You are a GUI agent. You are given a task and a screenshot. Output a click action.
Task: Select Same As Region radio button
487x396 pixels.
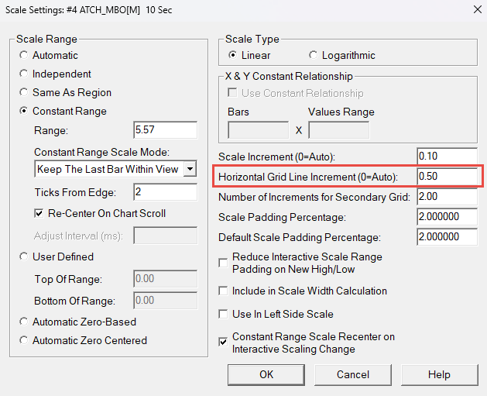pyautogui.click(x=25, y=93)
